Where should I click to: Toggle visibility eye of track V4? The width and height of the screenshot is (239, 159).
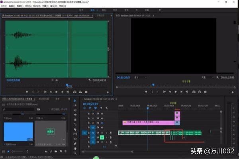pyautogui.click(x=102, y=114)
